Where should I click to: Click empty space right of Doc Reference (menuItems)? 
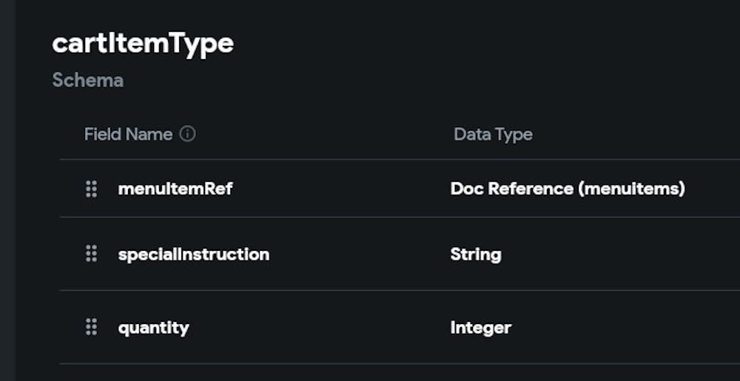[x=712, y=189]
